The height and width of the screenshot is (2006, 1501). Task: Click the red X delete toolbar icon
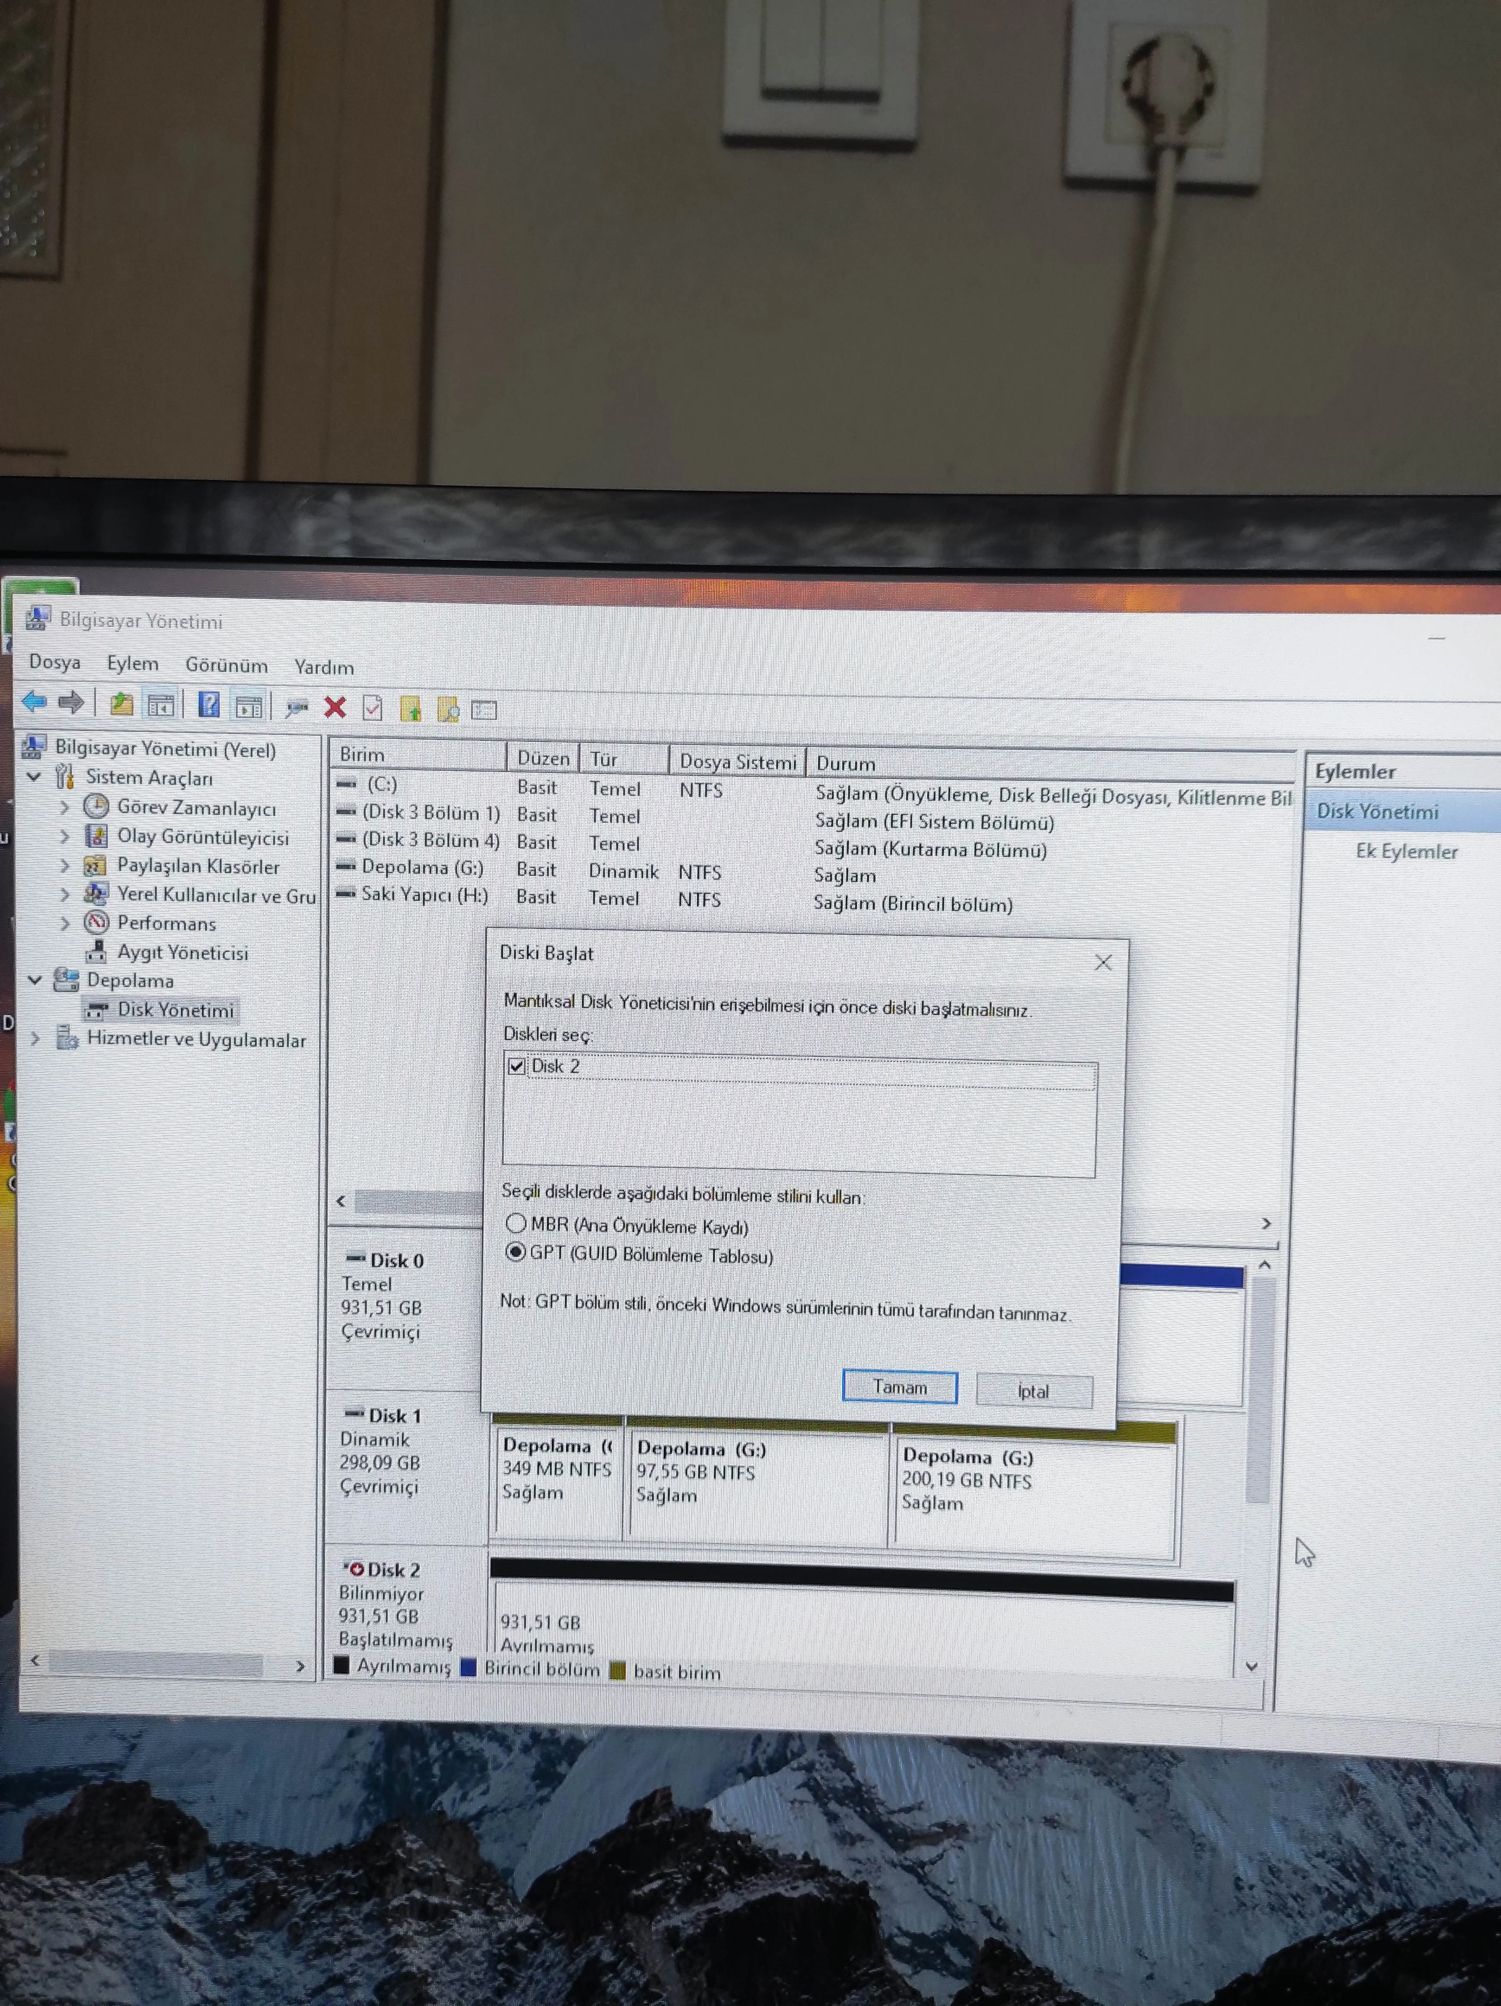[335, 707]
